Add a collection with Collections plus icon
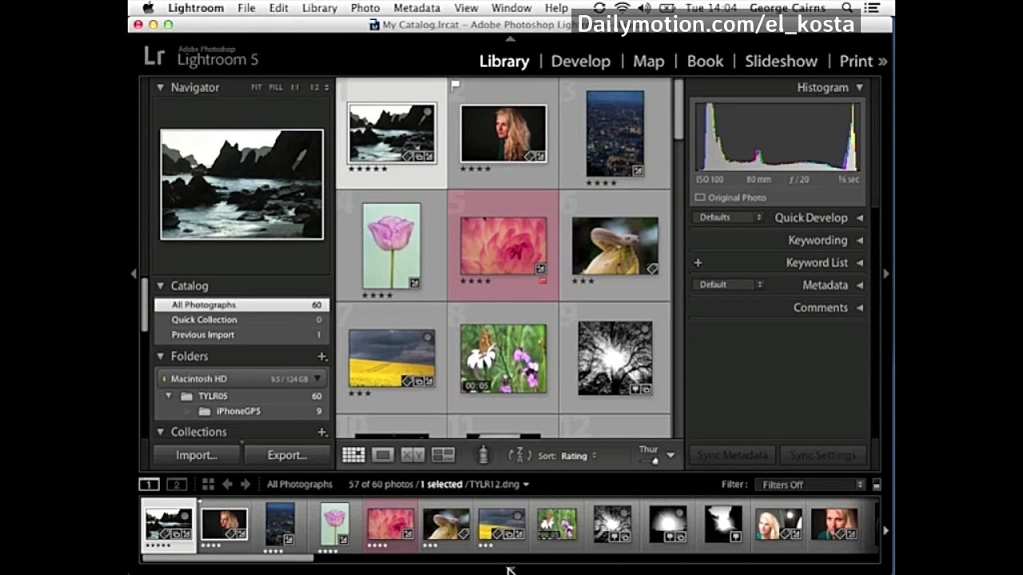The image size is (1023, 575). tap(322, 432)
